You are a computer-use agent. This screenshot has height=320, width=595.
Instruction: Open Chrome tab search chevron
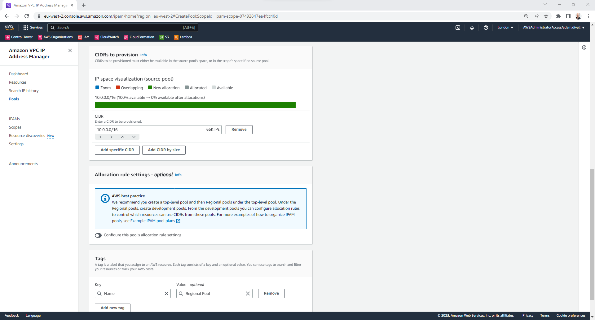545,5
